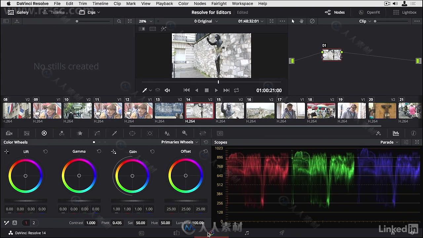
Task: Click the bypass grades icon
Action: coord(312,21)
